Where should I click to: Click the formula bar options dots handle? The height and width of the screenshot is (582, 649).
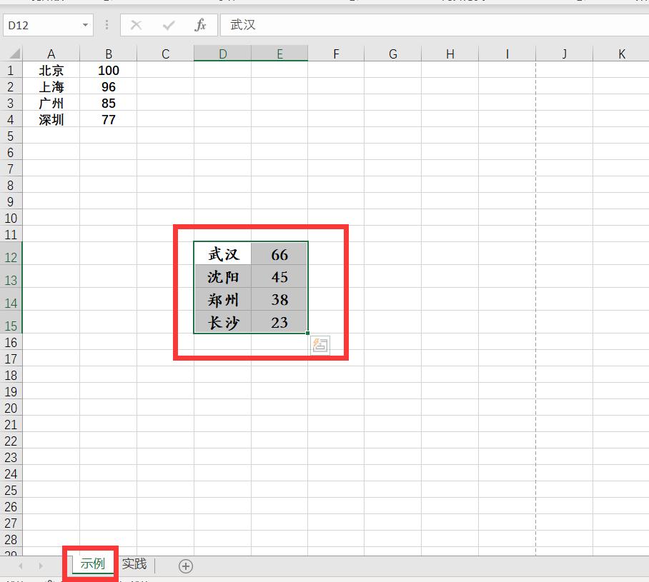coord(106,25)
